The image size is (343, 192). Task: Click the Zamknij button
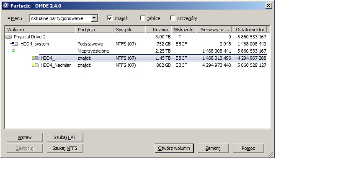(213, 149)
